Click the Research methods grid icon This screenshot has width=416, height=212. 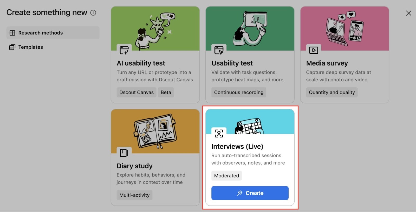click(12, 33)
